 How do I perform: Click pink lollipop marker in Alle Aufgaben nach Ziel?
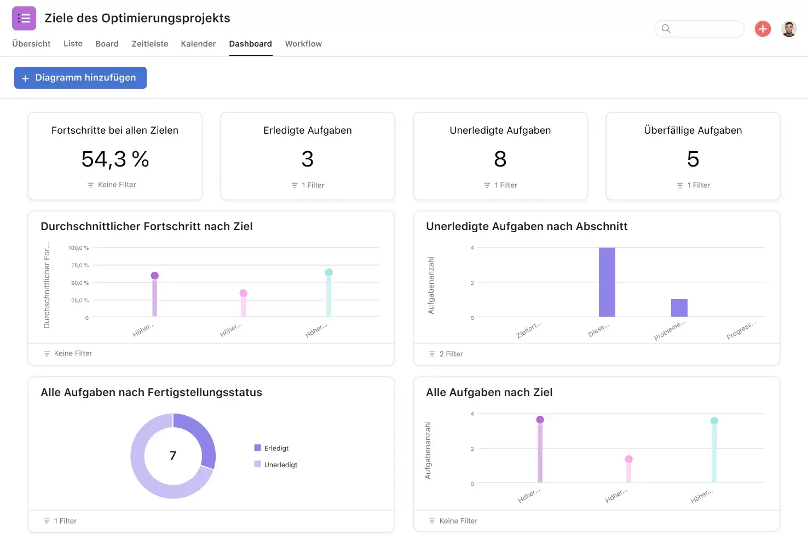coord(629,460)
